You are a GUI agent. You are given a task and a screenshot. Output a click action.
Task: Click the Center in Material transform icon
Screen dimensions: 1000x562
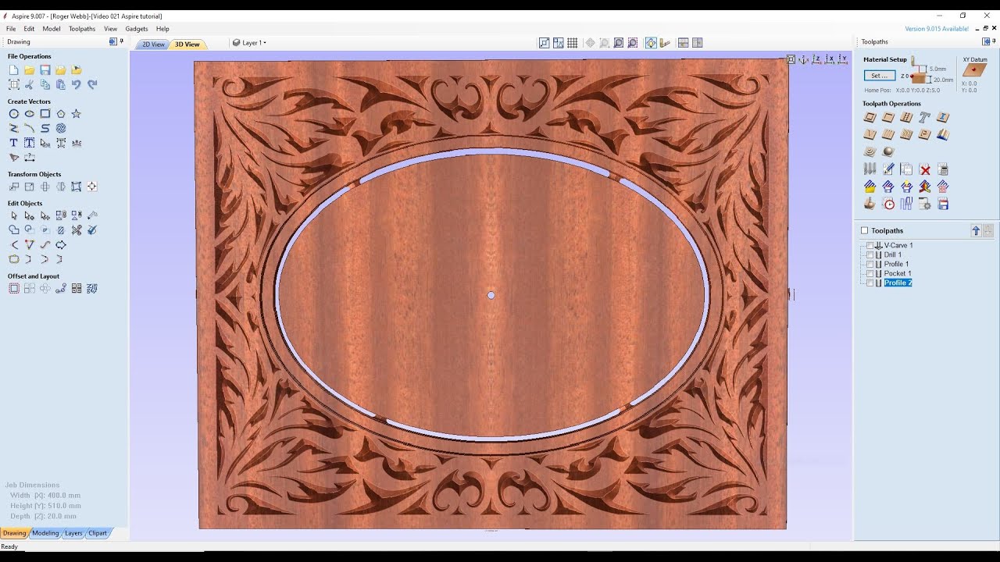[x=92, y=187]
